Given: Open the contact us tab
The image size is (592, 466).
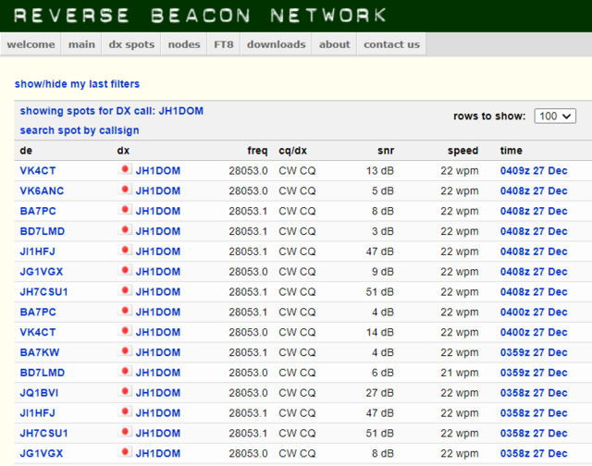Looking at the screenshot, I should (x=391, y=44).
